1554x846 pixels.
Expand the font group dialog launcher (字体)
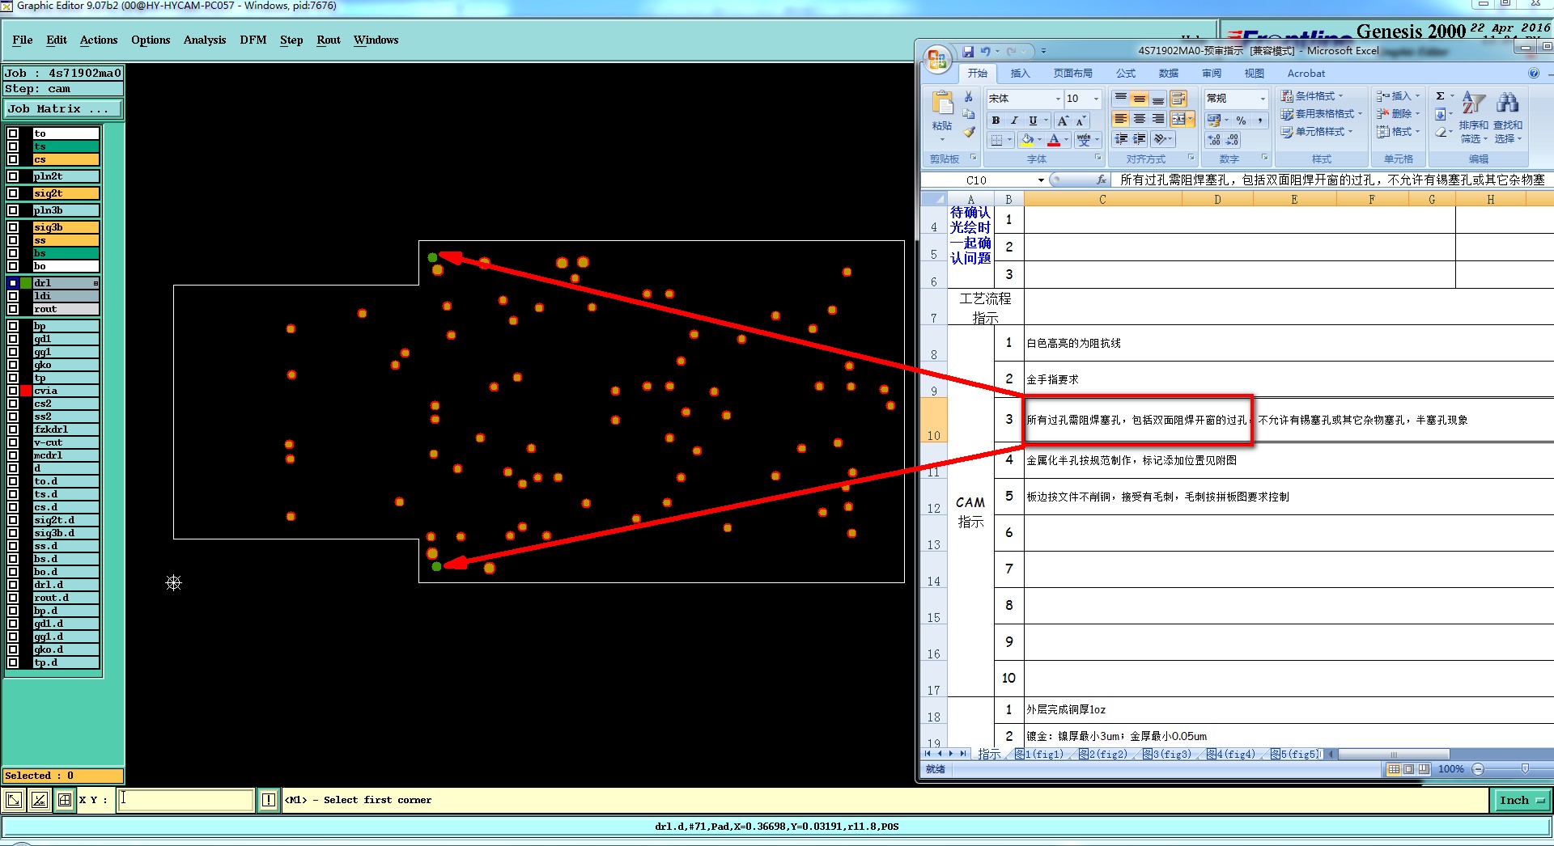pyautogui.click(x=1098, y=158)
